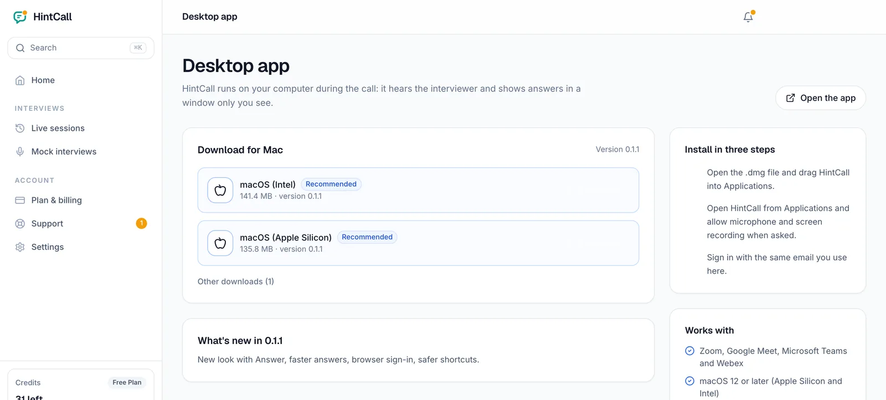Click the external-link icon in Open the app
The height and width of the screenshot is (400, 886).
790,98
